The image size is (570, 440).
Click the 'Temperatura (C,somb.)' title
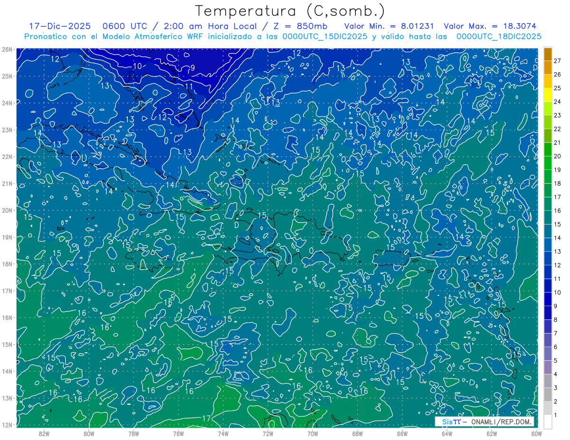click(290, 11)
